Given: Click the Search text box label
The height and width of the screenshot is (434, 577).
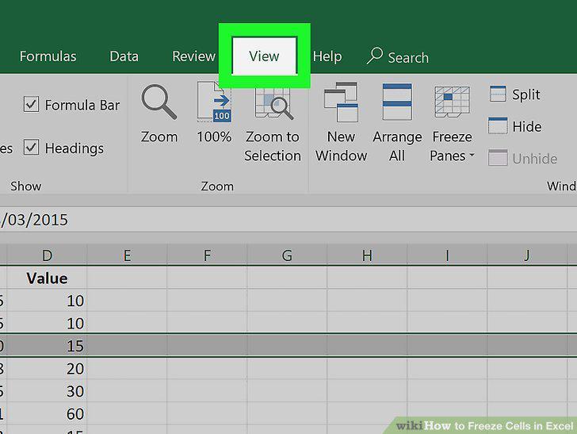Looking at the screenshot, I should coord(408,58).
